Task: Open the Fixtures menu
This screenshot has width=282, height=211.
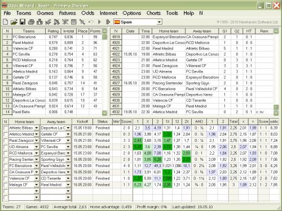Action: pos(67,13)
